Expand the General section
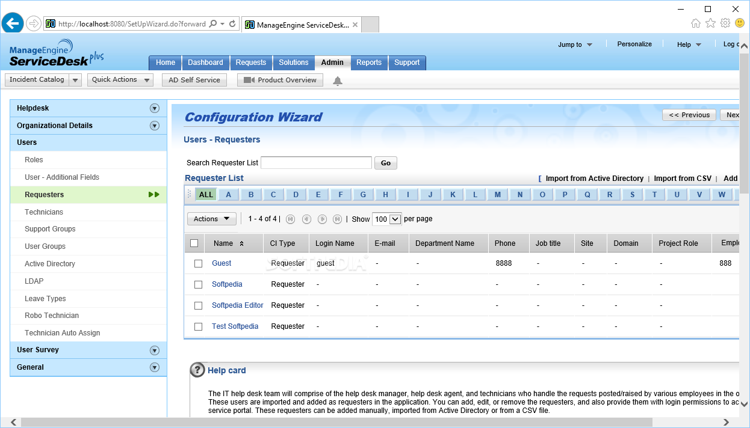 point(155,367)
